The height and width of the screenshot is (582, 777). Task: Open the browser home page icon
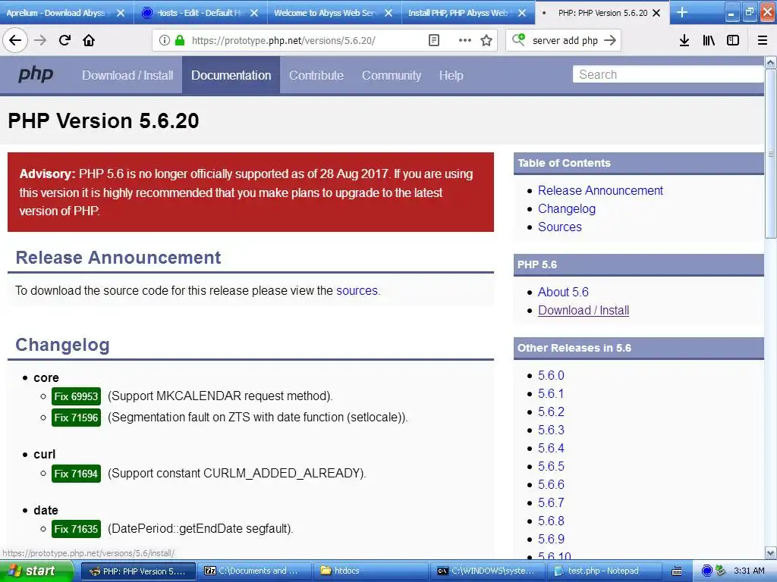click(x=89, y=40)
